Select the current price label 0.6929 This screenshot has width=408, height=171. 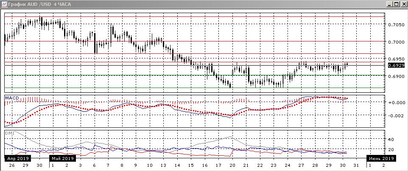click(396, 66)
